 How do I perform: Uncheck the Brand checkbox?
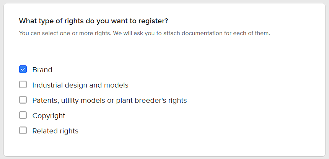coord(23,70)
